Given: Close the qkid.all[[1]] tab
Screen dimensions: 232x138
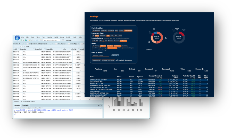Looking at the screenshot, I should click(x=78, y=44).
